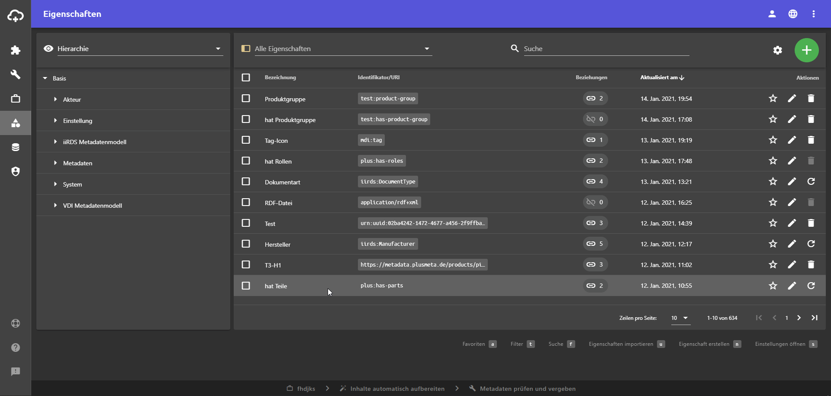Star the hat Teile property
The image size is (831, 396).
[773, 286]
